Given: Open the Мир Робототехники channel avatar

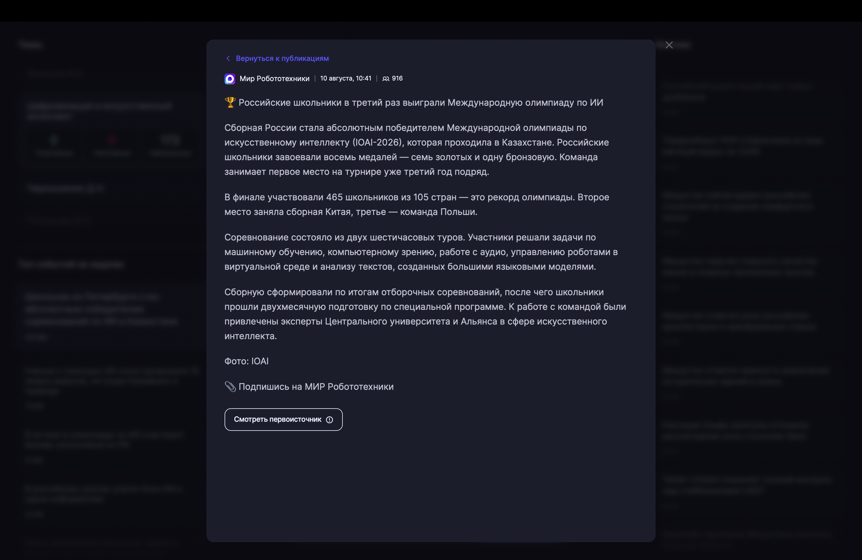Looking at the screenshot, I should pos(230,78).
